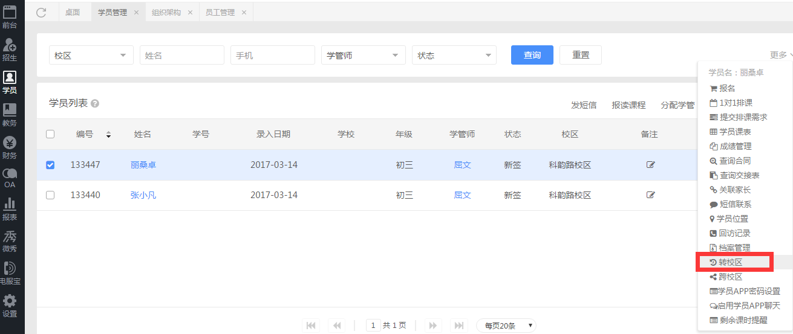Edit the 备注 note for 张小凡
Image resolution: width=793 pixels, height=334 pixels.
tap(650, 195)
